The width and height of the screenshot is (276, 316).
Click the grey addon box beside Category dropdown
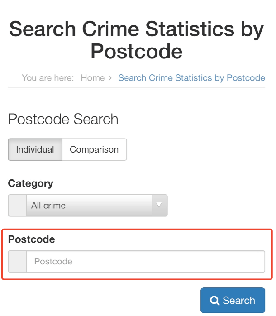point(17,206)
